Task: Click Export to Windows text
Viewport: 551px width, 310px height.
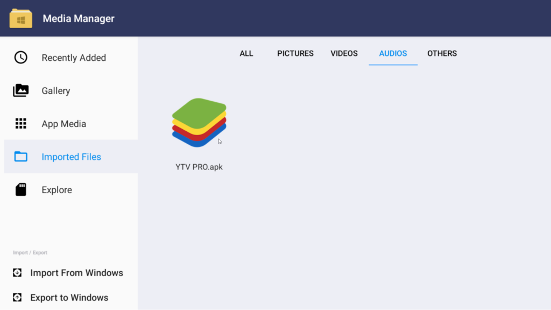Action: [x=69, y=298]
